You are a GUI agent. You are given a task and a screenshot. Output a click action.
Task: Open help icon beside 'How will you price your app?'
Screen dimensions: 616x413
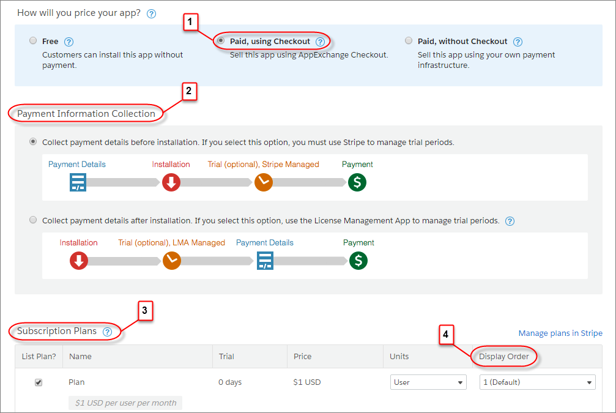[151, 13]
